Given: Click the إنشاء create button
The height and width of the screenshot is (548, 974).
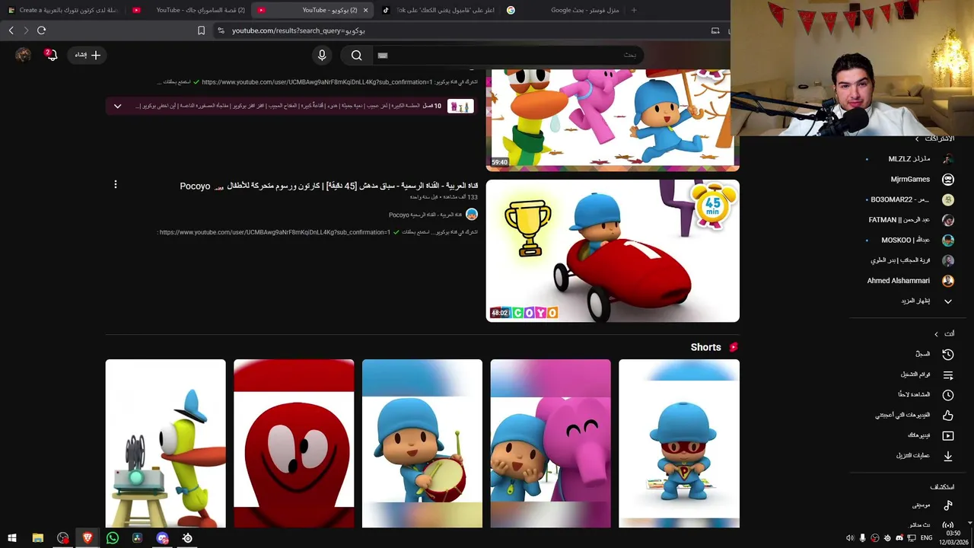Looking at the screenshot, I should [x=87, y=55].
